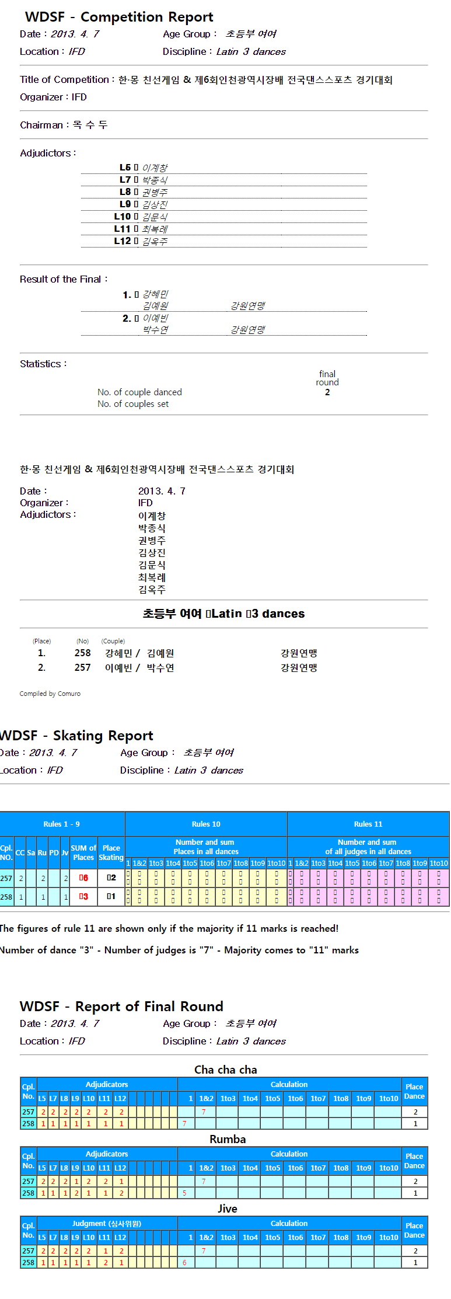Viewport: 451px width, 1299px height.
Task: Select italic "2. 이예빈" in Result of the Final
Action: pyautogui.click(x=145, y=318)
